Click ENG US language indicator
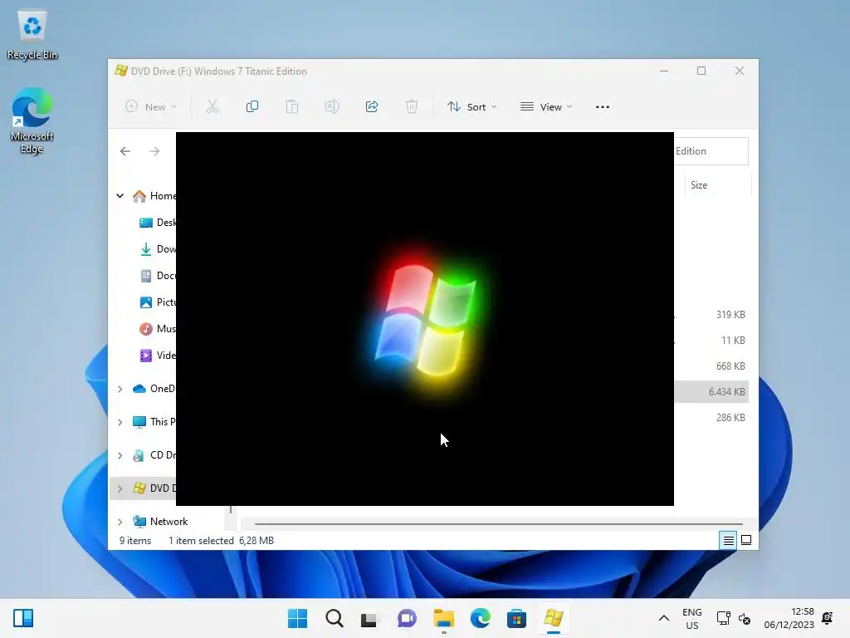The image size is (850, 638). pos(691,618)
